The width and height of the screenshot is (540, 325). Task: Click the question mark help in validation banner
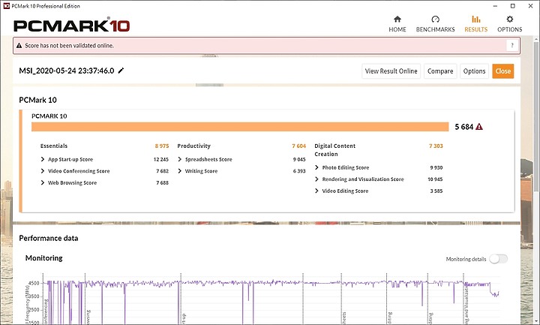click(x=512, y=46)
